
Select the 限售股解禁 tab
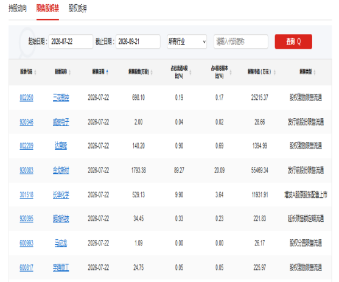tap(47, 9)
